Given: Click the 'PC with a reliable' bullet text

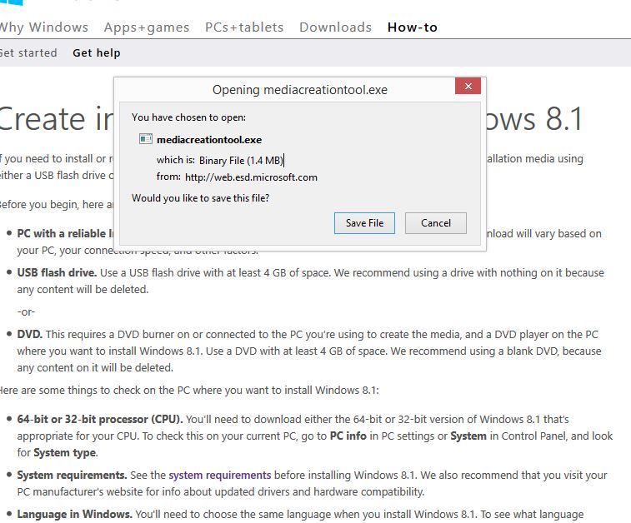Looking at the screenshot, I should click(65, 234).
